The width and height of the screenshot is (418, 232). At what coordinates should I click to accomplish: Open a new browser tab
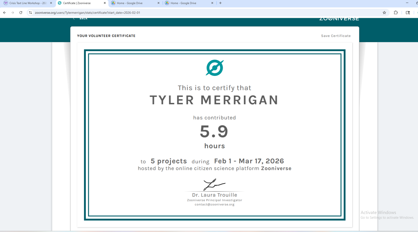[220, 3]
